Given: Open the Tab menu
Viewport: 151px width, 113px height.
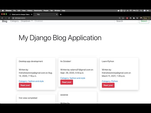Looking at the screenshot, I should [x=52, y=11].
